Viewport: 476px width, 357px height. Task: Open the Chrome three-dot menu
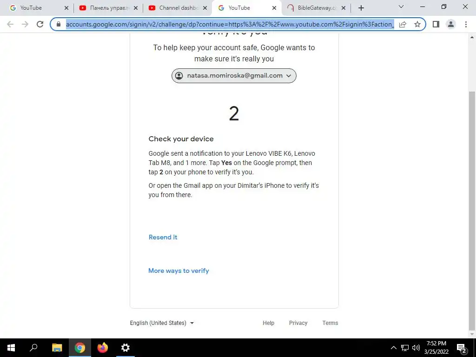coord(466,24)
